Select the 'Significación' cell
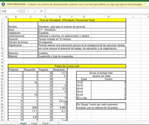This screenshot has height=125, width=149. point(16,45)
